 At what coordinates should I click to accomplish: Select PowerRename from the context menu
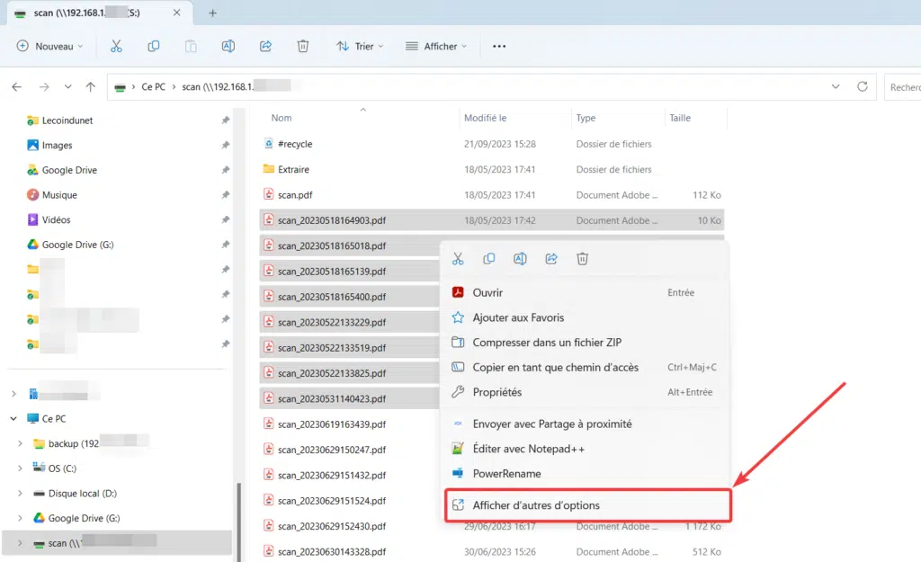click(506, 474)
